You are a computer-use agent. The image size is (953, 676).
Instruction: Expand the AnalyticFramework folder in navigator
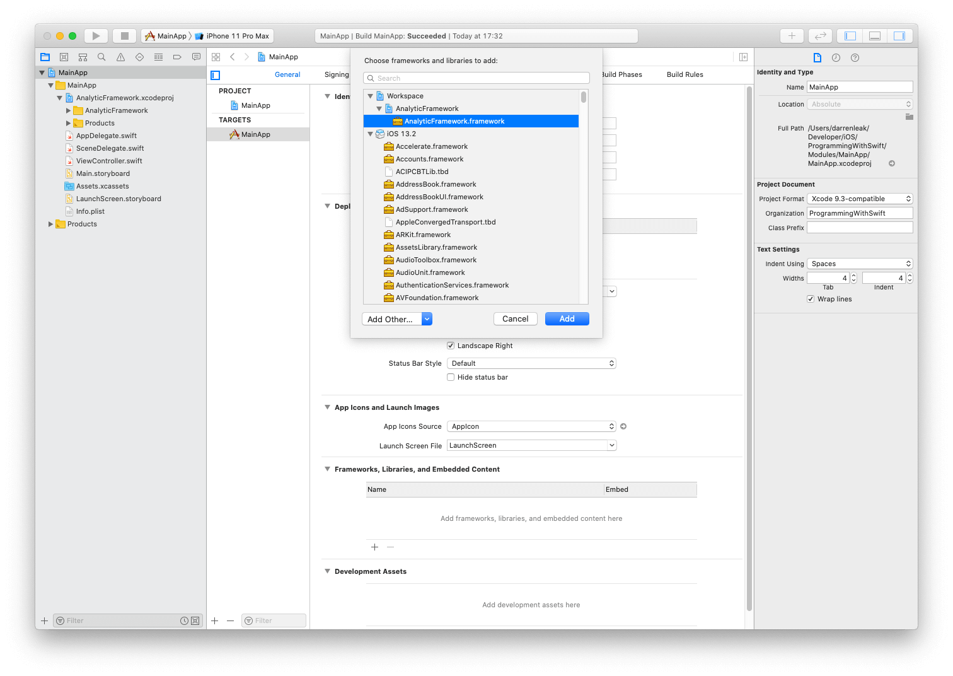point(68,110)
